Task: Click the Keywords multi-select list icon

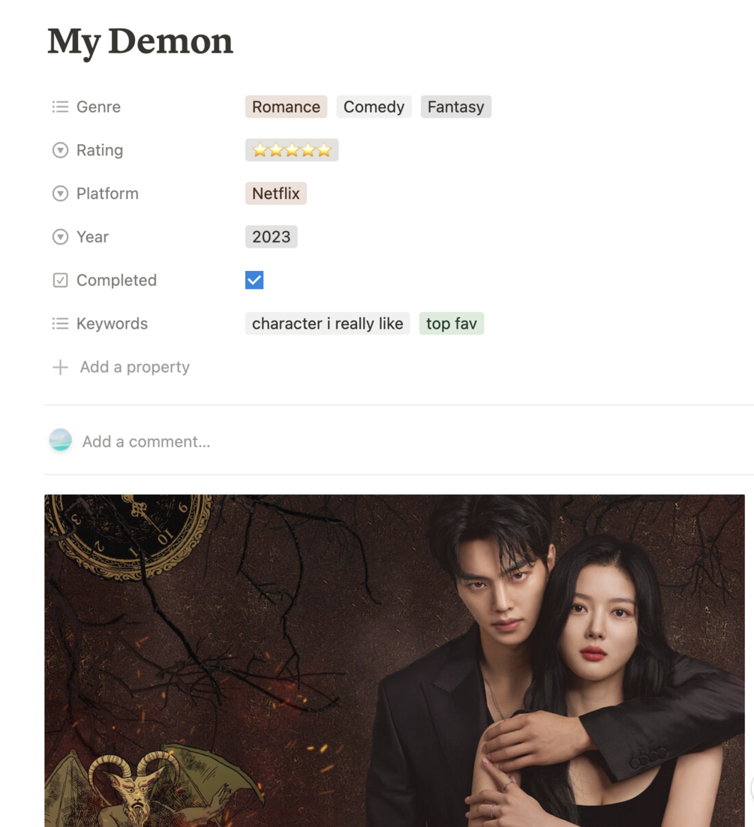Action: (60, 323)
